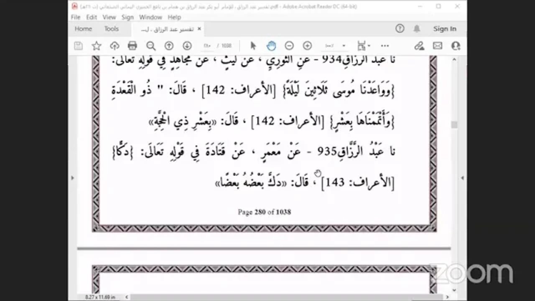Expand the page display dropdown arrow

[x=369, y=46]
